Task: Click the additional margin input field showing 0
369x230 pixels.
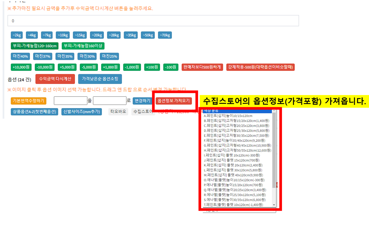Action: point(153,20)
